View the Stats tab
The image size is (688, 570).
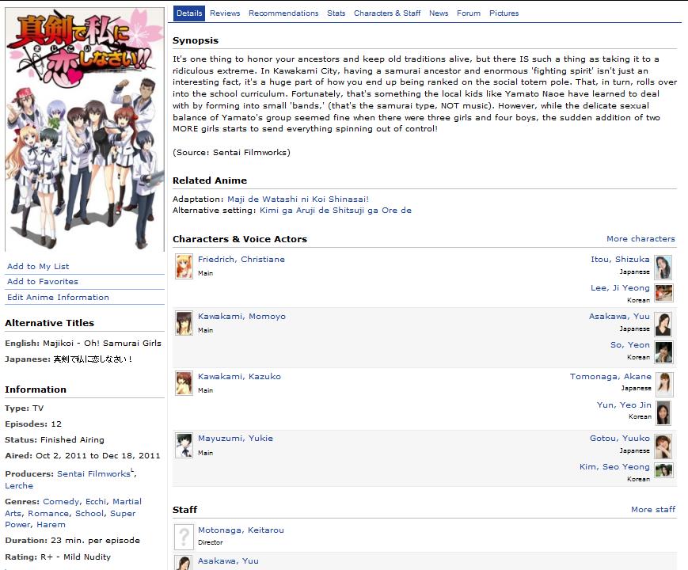click(336, 13)
